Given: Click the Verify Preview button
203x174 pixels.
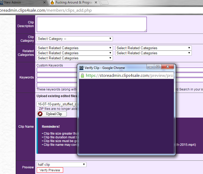Looking at the screenshot, I should 50,170.
